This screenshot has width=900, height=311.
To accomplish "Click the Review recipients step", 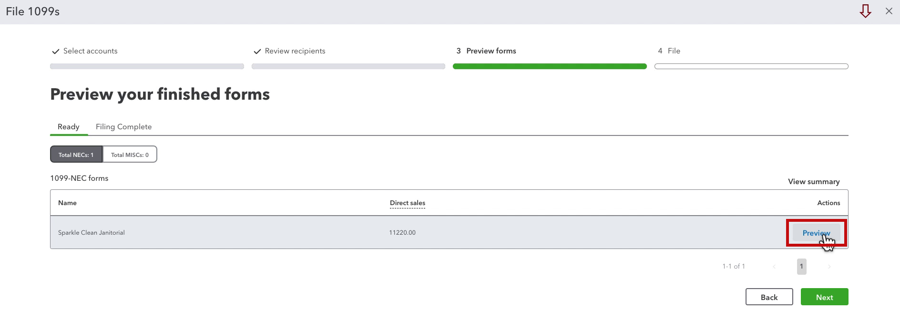I will tap(289, 51).
